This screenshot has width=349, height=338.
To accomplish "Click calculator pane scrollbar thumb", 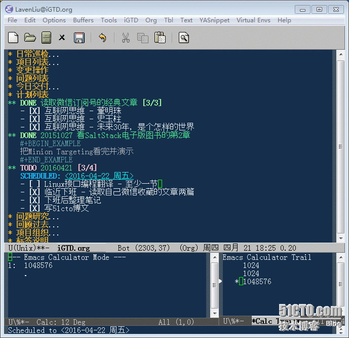I will pyautogui.click(x=214, y=285).
